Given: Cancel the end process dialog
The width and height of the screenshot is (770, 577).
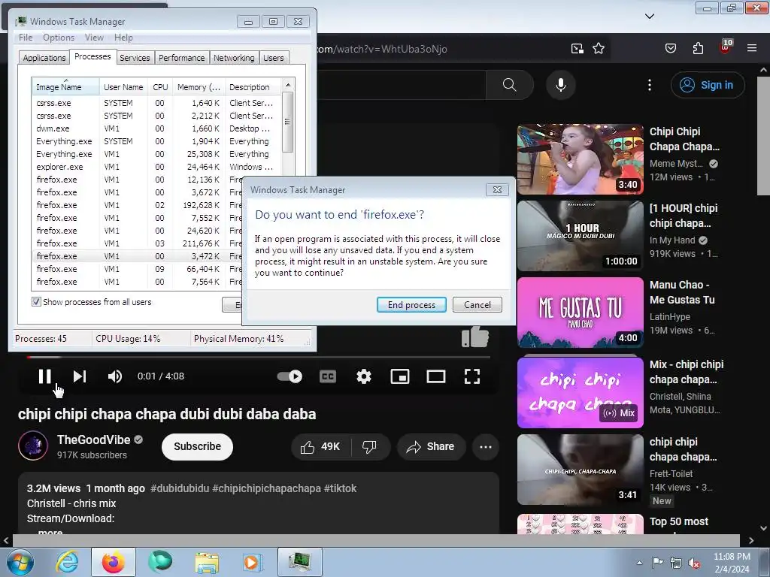Looking at the screenshot, I should [x=477, y=305].
